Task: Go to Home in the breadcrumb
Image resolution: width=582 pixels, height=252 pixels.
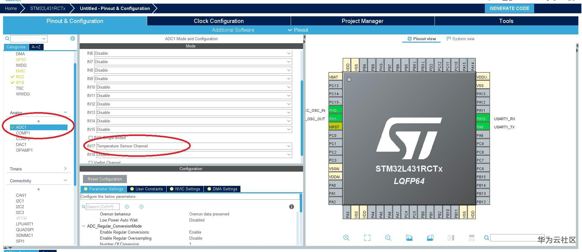Action: 11,8
